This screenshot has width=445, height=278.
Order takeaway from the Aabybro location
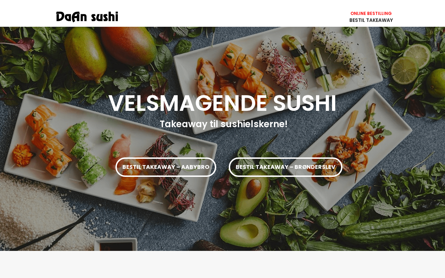tap(166, 167)
